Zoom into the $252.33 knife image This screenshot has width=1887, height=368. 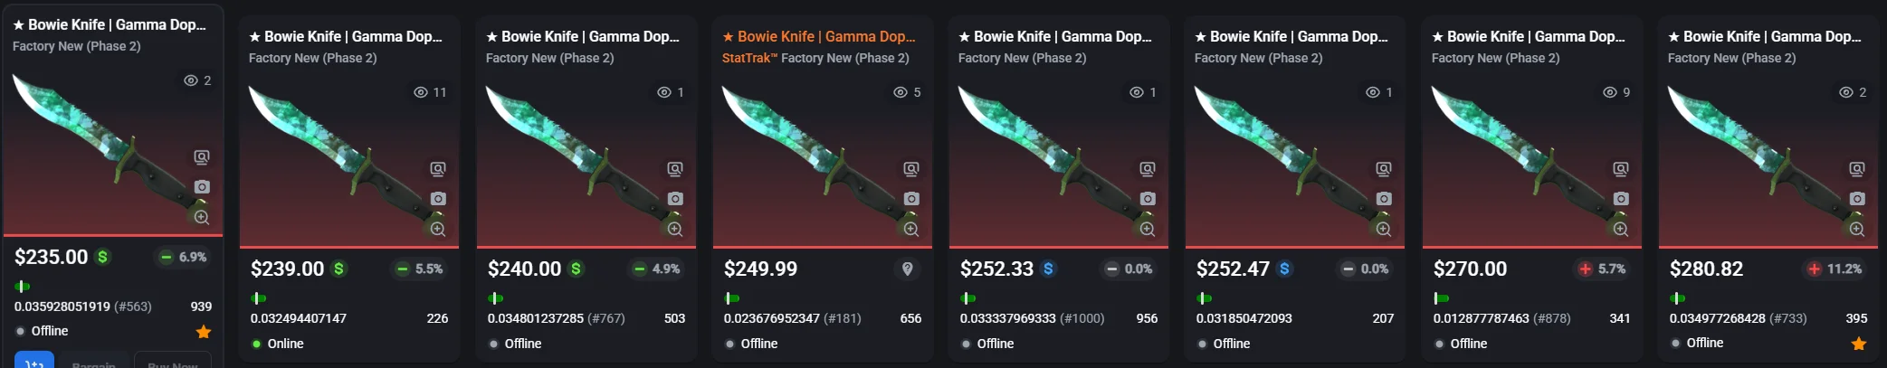(1148, 229)
